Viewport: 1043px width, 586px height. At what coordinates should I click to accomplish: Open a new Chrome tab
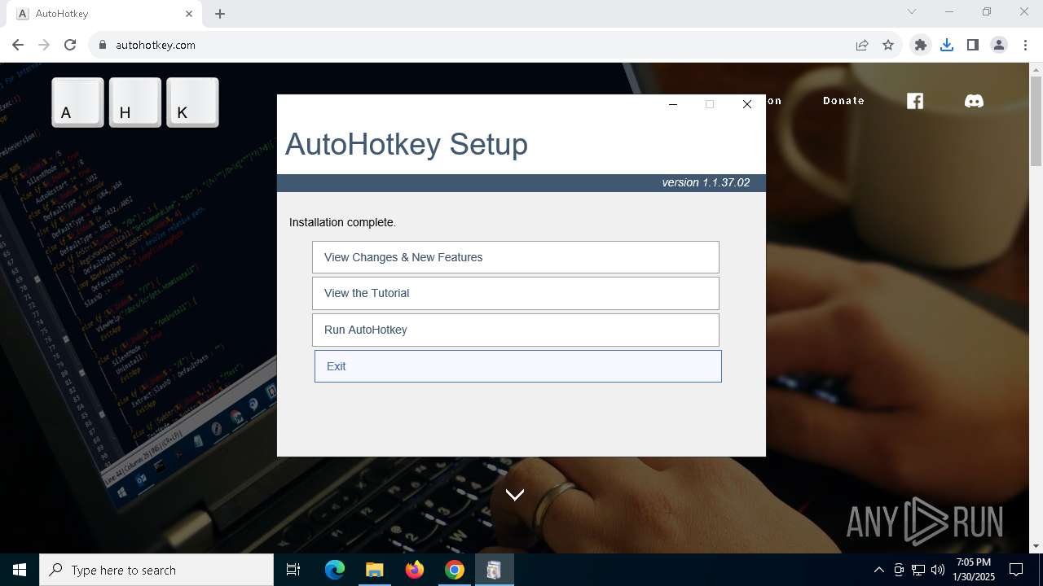tap(220, 13)
